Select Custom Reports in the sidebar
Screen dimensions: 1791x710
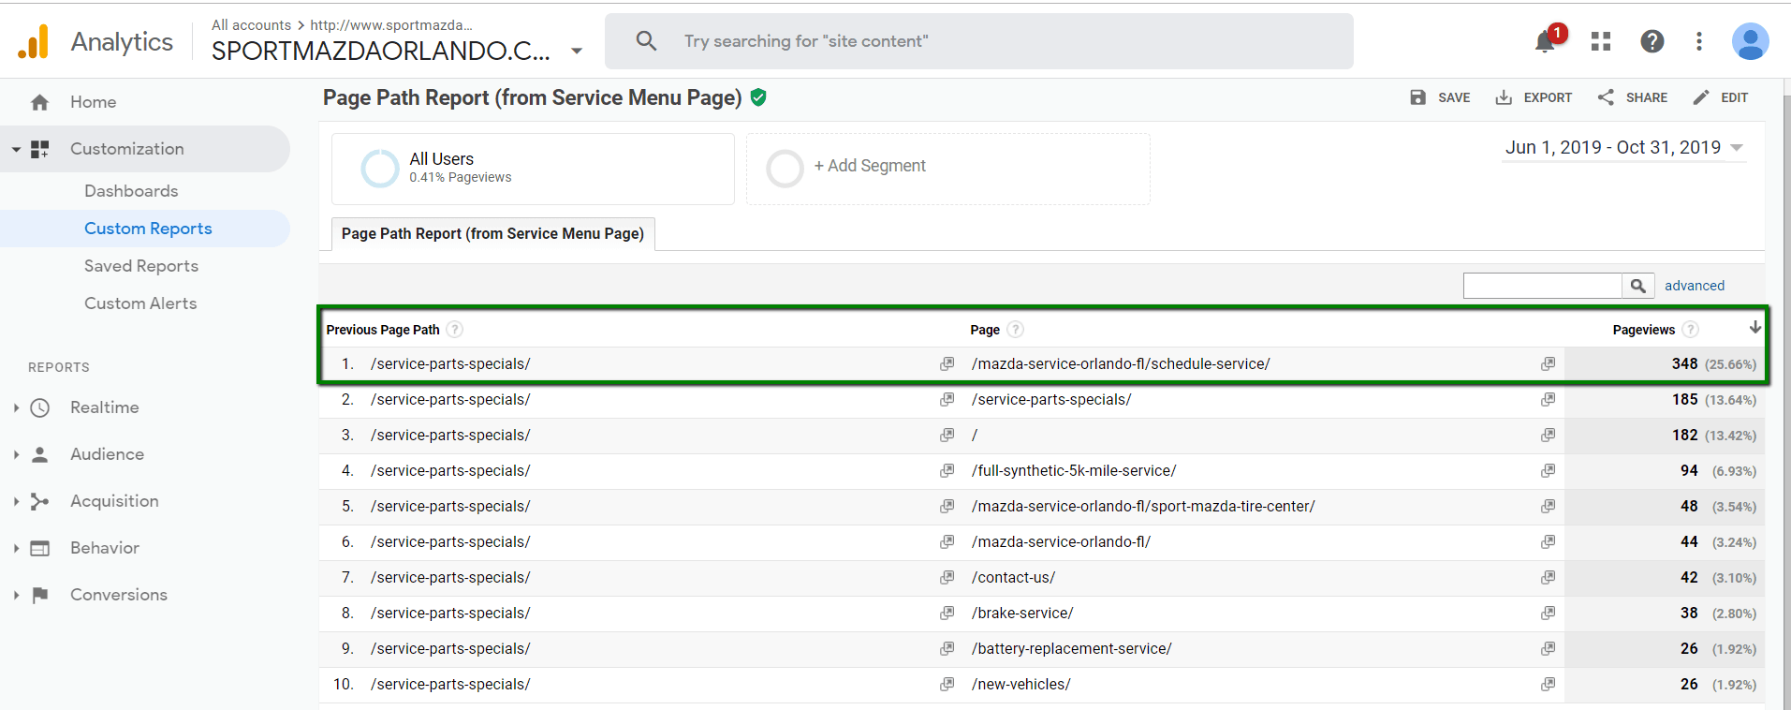click(148, 229)
